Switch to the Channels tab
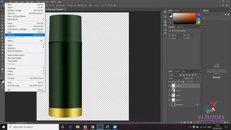Viewport: 231px width, 130px height. pos(177,71)
